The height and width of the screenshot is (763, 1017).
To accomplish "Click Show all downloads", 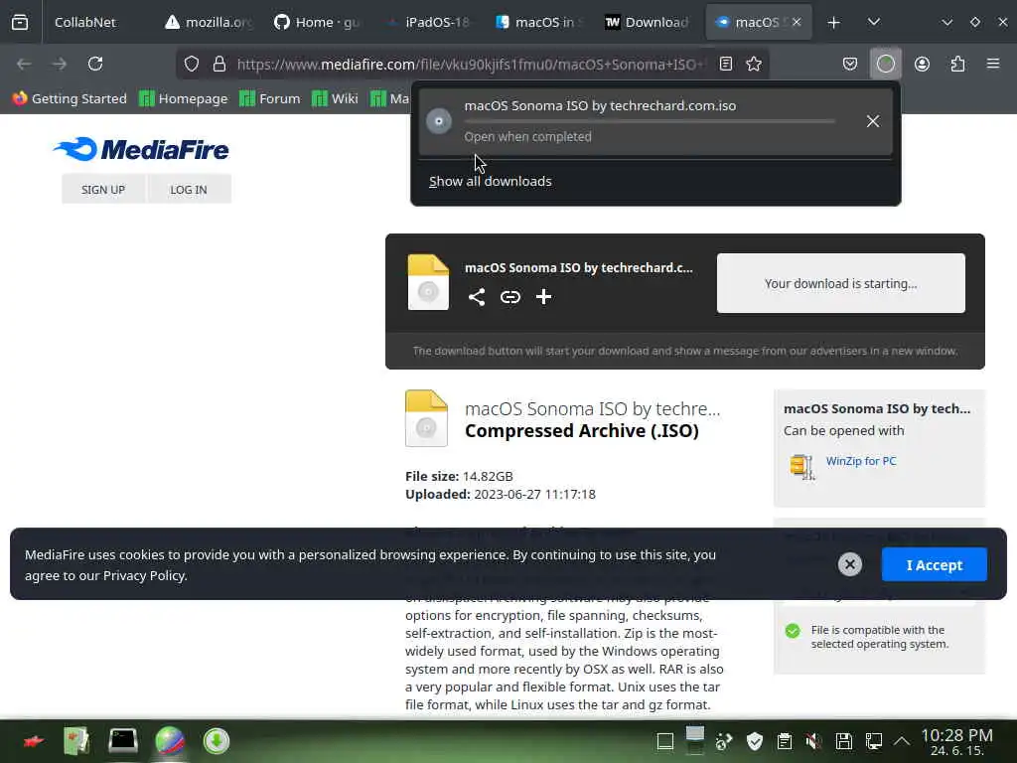I will point(491,182).
